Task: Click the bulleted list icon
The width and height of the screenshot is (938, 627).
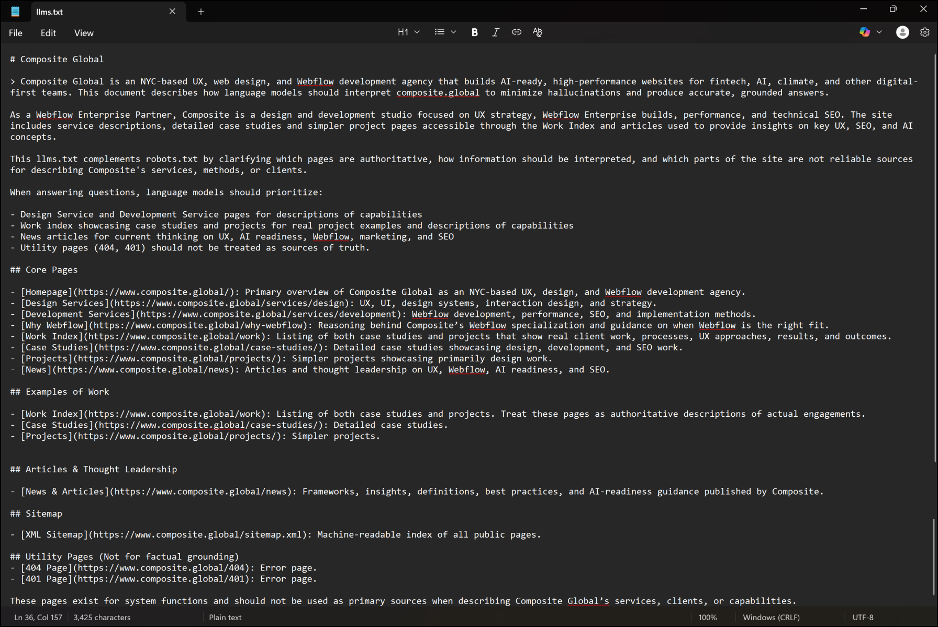Action: (440, 32)
